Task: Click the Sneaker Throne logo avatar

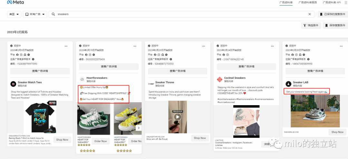Action: point(151,84)
